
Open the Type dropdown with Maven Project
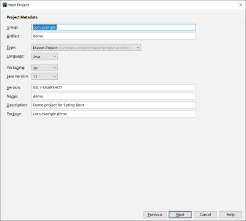86,48
